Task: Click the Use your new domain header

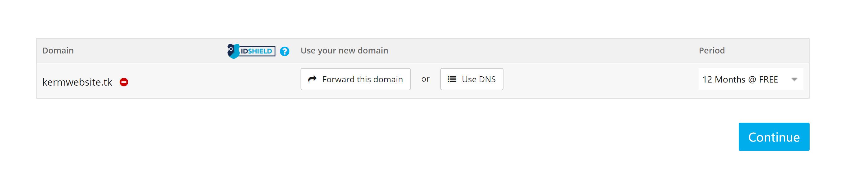Action: pyautogui.click(x=344, y=51)
